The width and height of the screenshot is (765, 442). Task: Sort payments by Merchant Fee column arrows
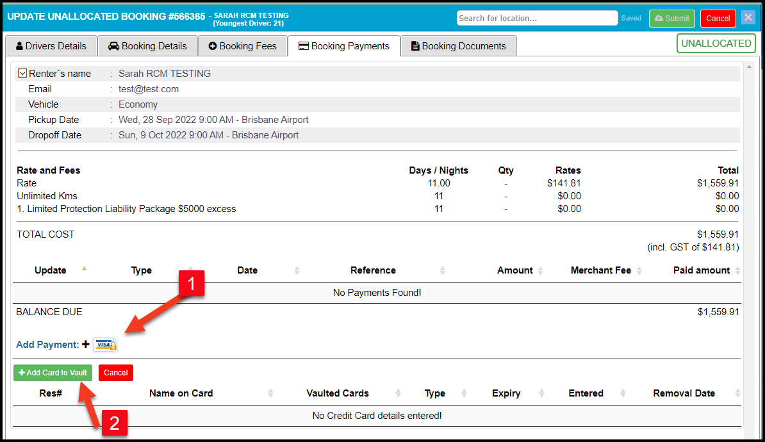click(x=639, y=271)
